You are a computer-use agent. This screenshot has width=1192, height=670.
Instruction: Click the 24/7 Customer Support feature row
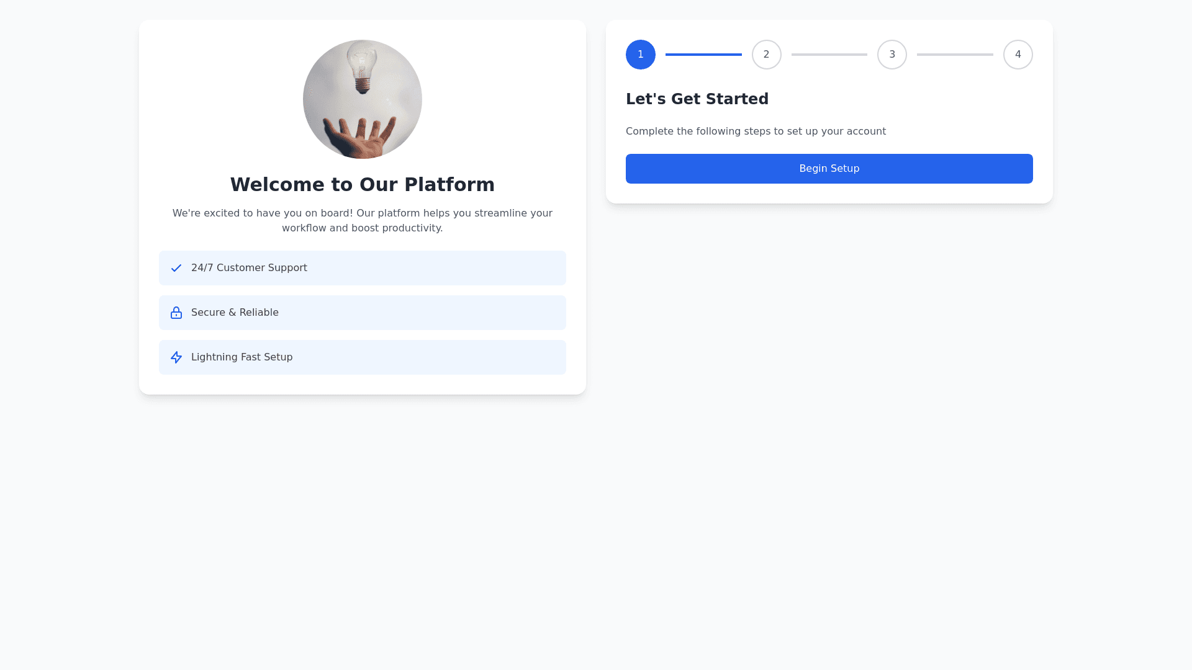tap(363, 268)
